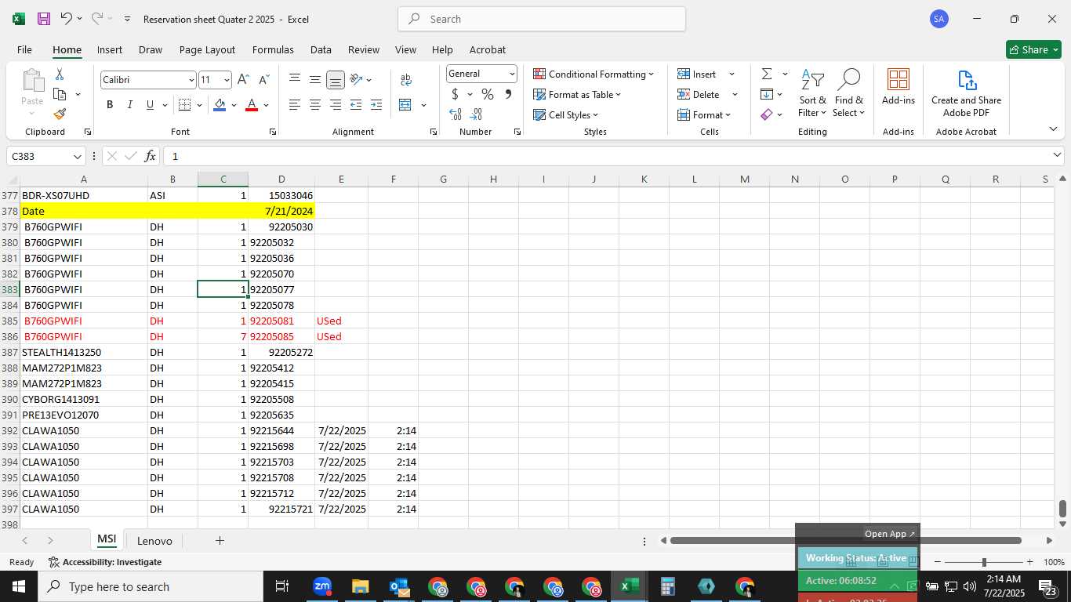This screenshot has width=1071, height=602.
Task: Increase font size with the larger A
Action: (243, 79)
